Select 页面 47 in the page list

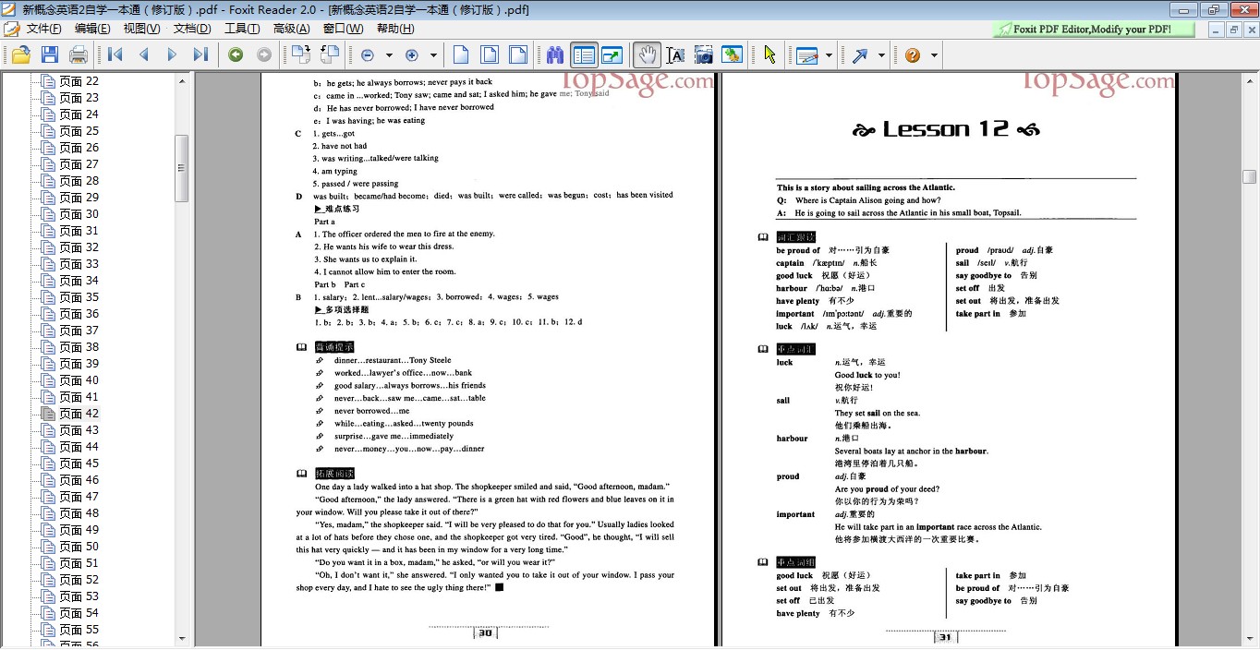tap(79, 497)
